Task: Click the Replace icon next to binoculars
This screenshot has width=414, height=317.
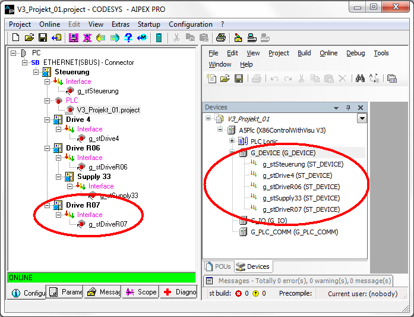Action: [x=374, y=79]
